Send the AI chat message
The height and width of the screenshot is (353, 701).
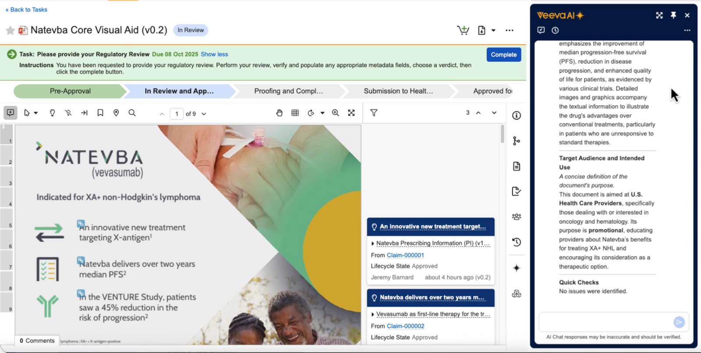tap(679, 322)
